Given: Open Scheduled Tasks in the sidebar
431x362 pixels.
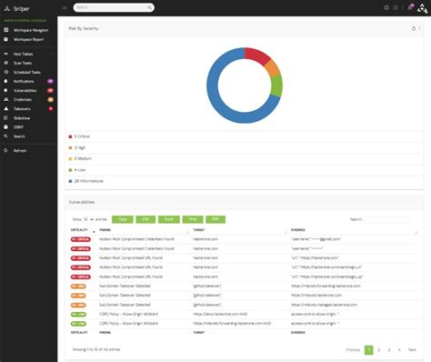Looking at the screenshot, I should click(x=27, y=72).
